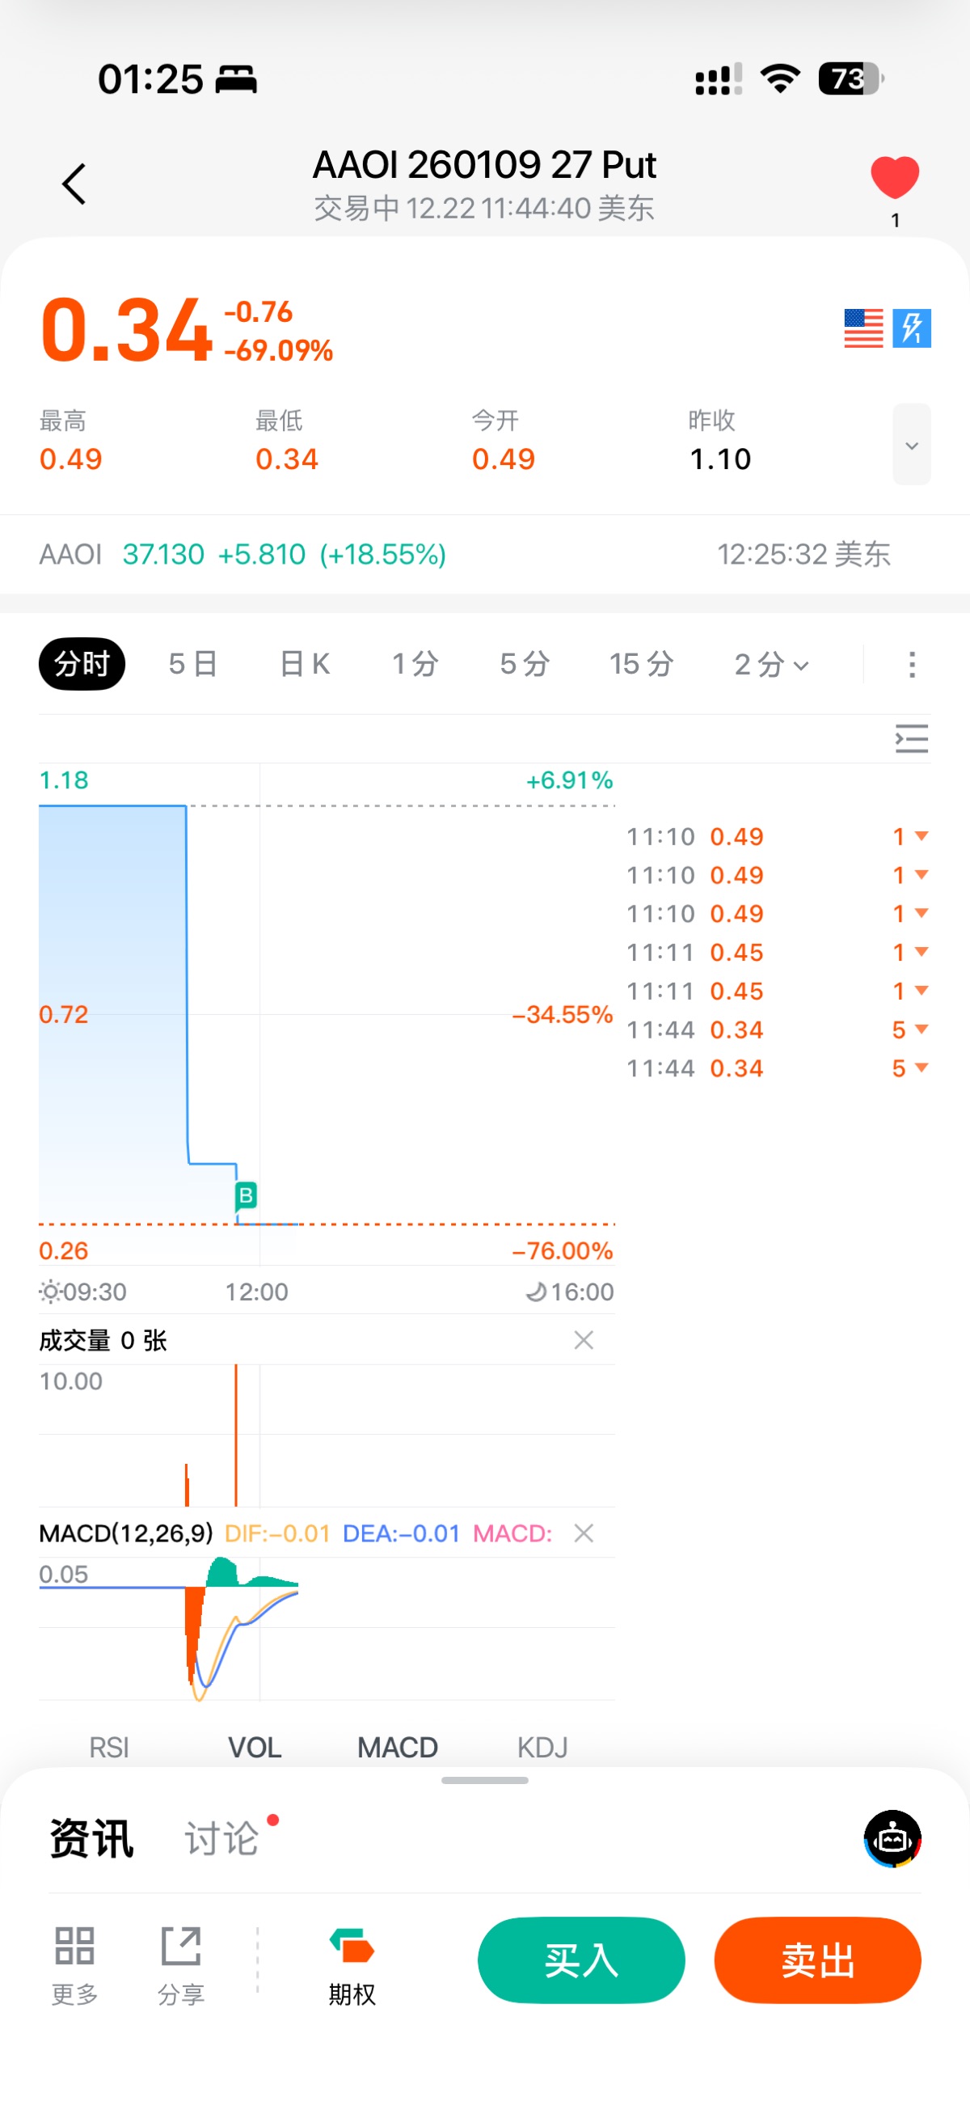The height and width of the screenshot is (2110, 970).
Task: Toggle the trade list panel icon
Action: click(911, 739)
